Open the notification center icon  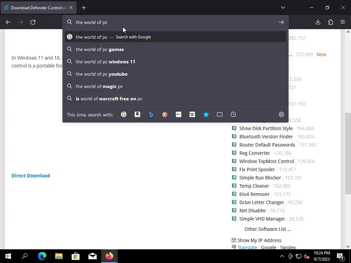point(340,256)
